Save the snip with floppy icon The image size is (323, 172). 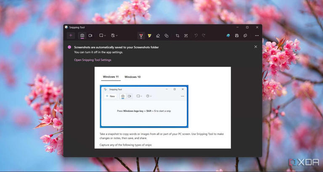click(x=237, y=36)
